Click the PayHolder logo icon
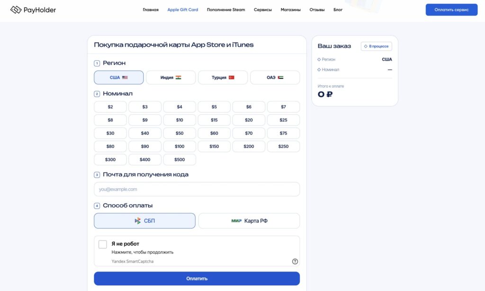This screenshot has width=485, height=291. pyautogui.click(x=16, y=9)
